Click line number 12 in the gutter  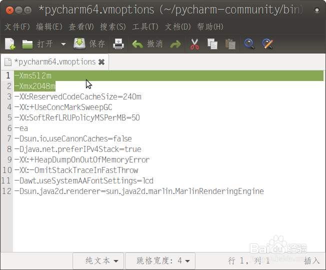(x=6, y=191)
